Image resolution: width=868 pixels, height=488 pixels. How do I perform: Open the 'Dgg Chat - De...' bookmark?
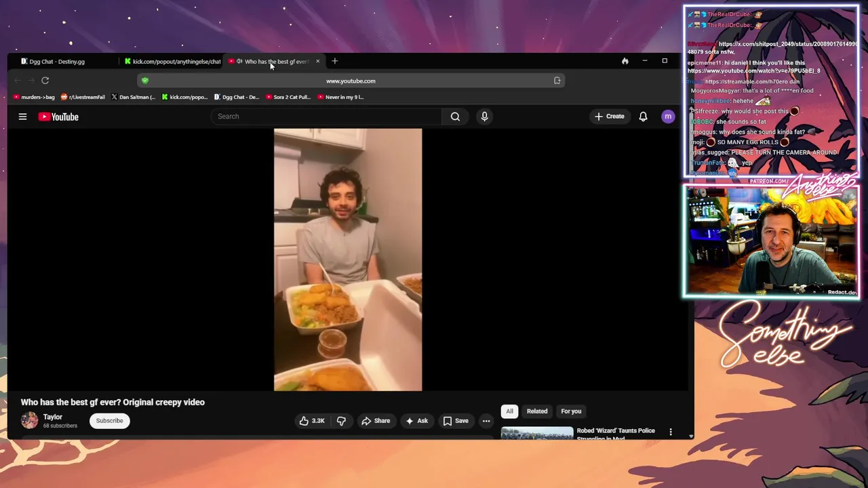(237, 97)
